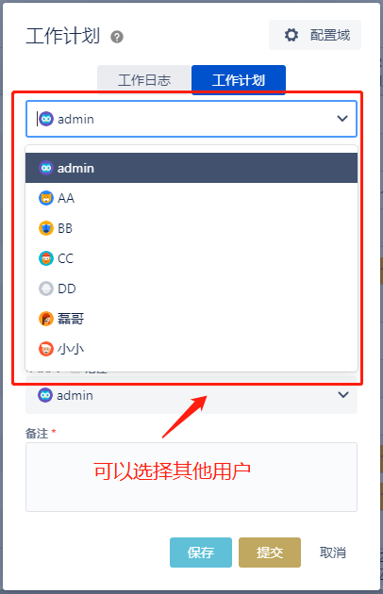Click the BB user avatar icon
This screenshot has height=594, width=383.
(x=46, y=228)
